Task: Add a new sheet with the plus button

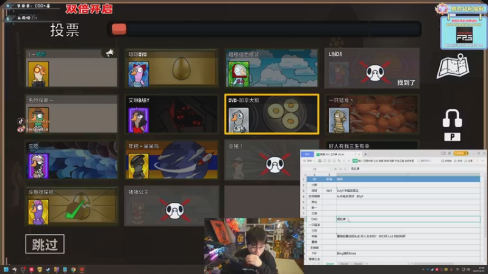Action: (367, 264)
